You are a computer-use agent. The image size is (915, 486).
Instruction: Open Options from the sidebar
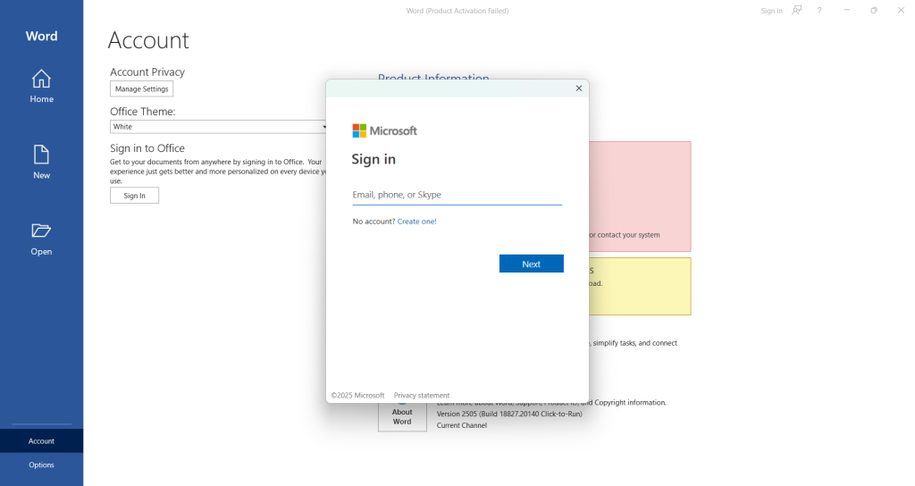coord(41,465)
